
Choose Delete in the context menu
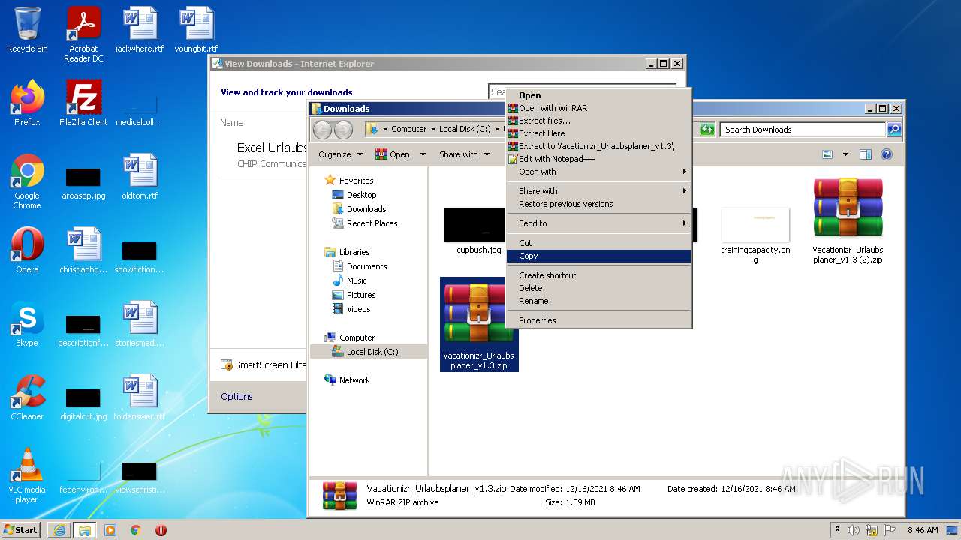(598, 288)
